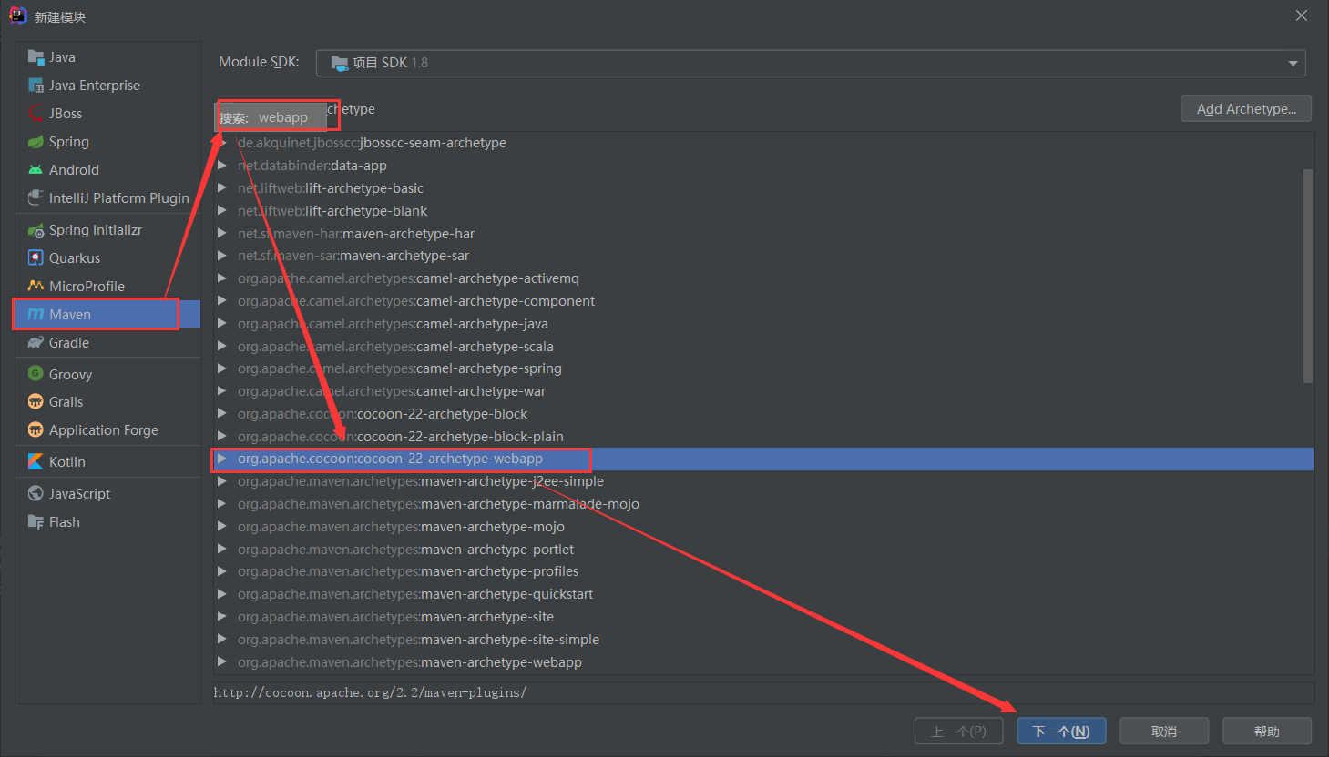
Task: Expand the maven-archetype-webapp node
Action: point(222,662)
